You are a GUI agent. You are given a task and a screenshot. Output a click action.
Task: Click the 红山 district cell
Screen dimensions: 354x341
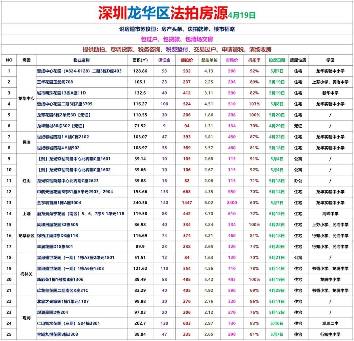pyautogui.click(x=27, y=181)
